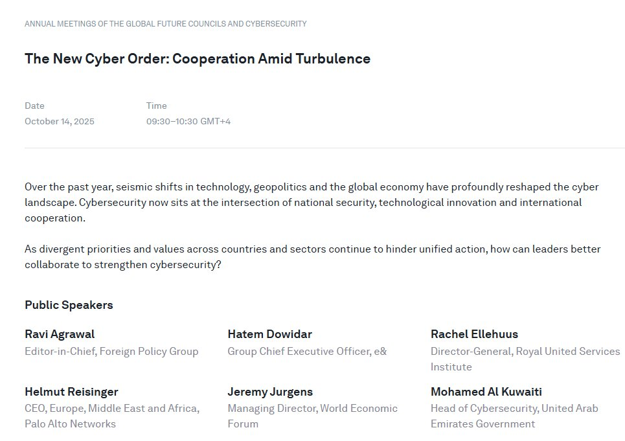Click 'Group Chief Executive Officer, e&' subtitle
This screenshot has width=625, height=441.
coord(307,351)
